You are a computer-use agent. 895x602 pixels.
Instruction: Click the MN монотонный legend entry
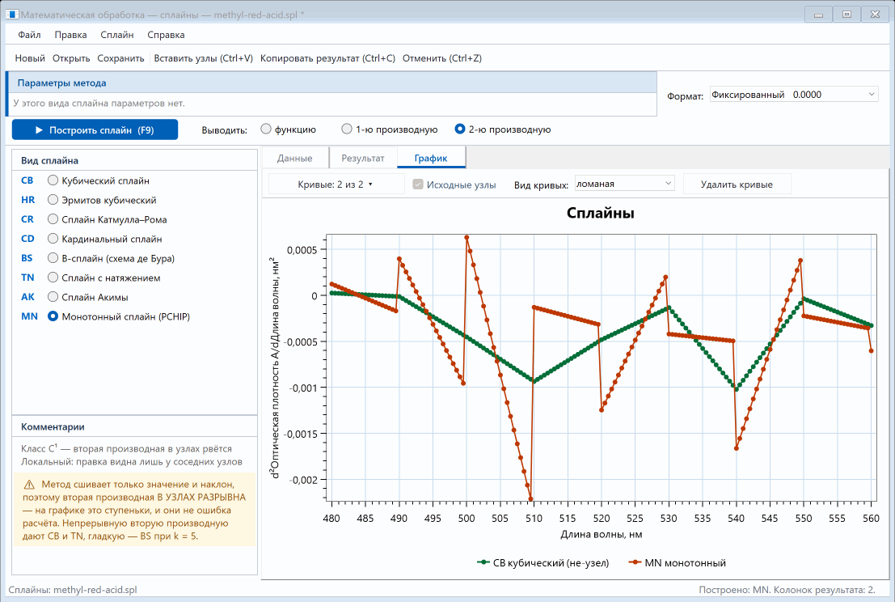click(677, 563)
